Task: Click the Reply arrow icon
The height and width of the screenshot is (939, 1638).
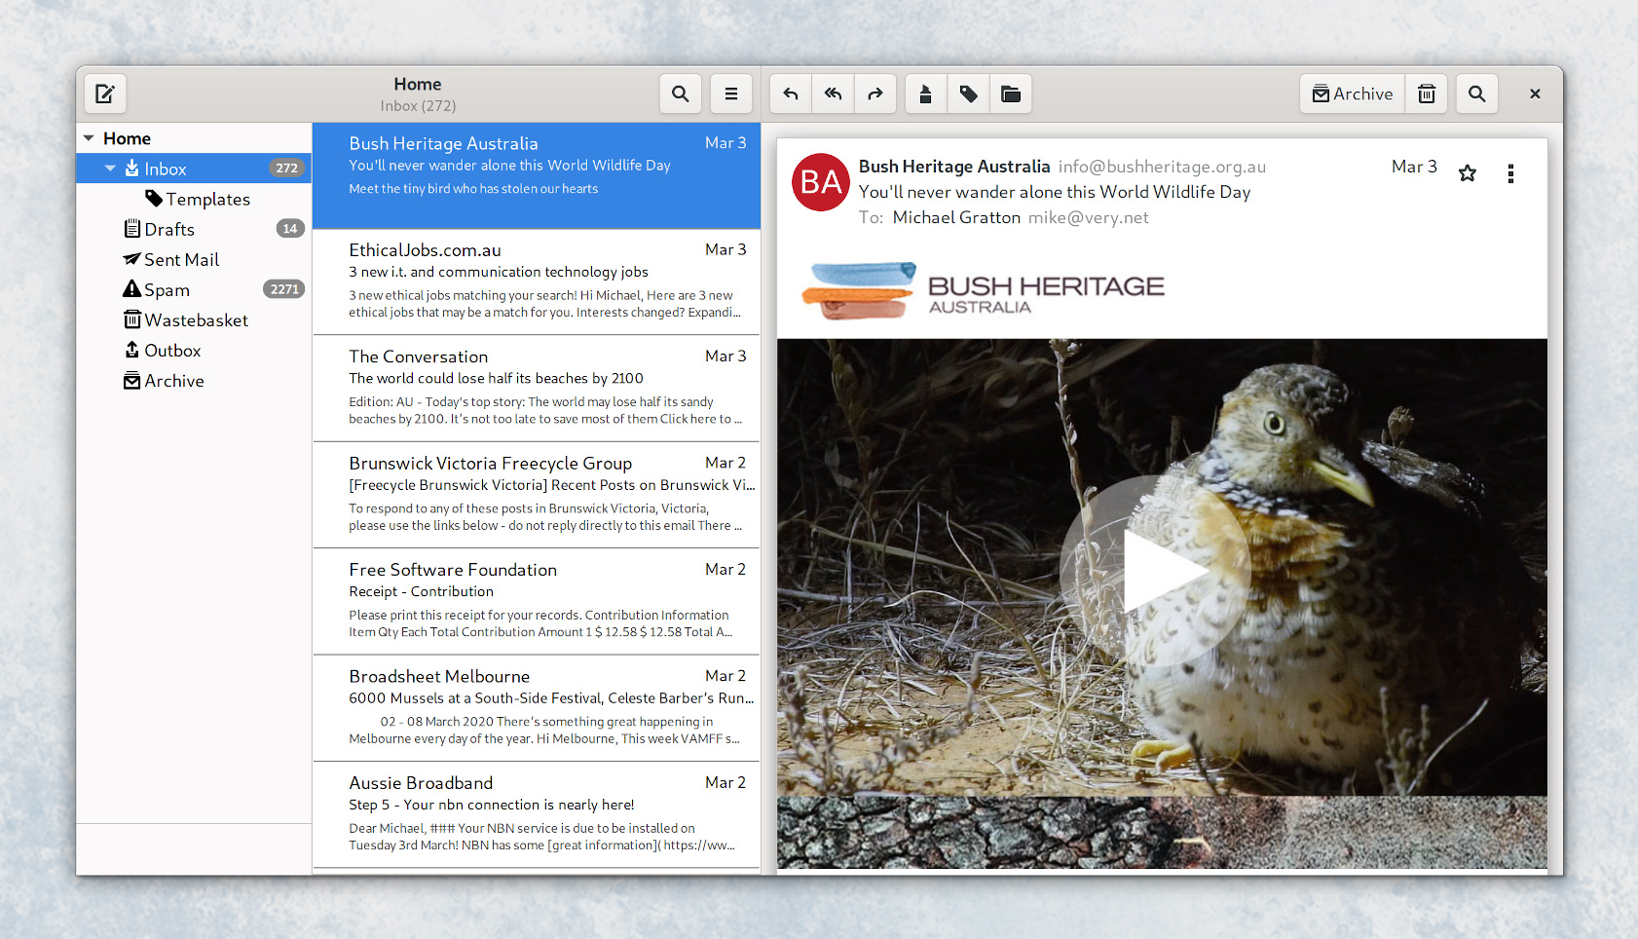Action: click(791, 94)
